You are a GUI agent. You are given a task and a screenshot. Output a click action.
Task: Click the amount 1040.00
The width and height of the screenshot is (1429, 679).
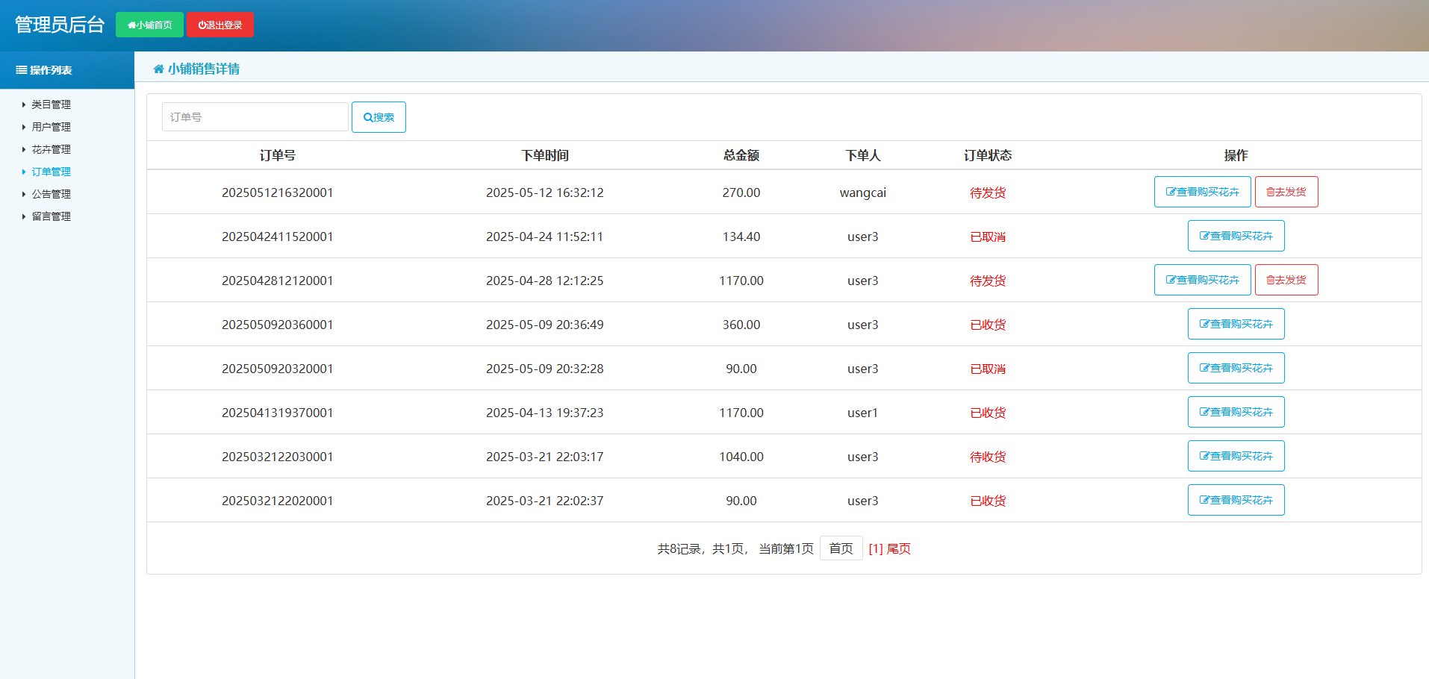tap(741, 457)
